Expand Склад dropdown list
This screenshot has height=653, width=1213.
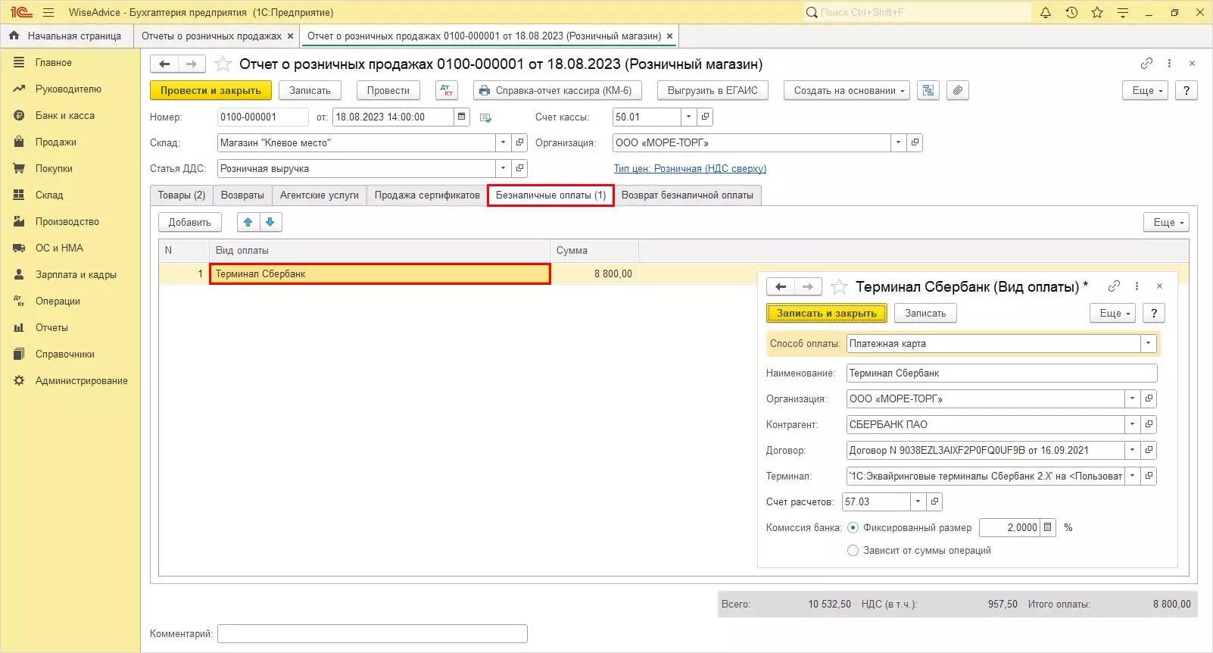(503, 143)
